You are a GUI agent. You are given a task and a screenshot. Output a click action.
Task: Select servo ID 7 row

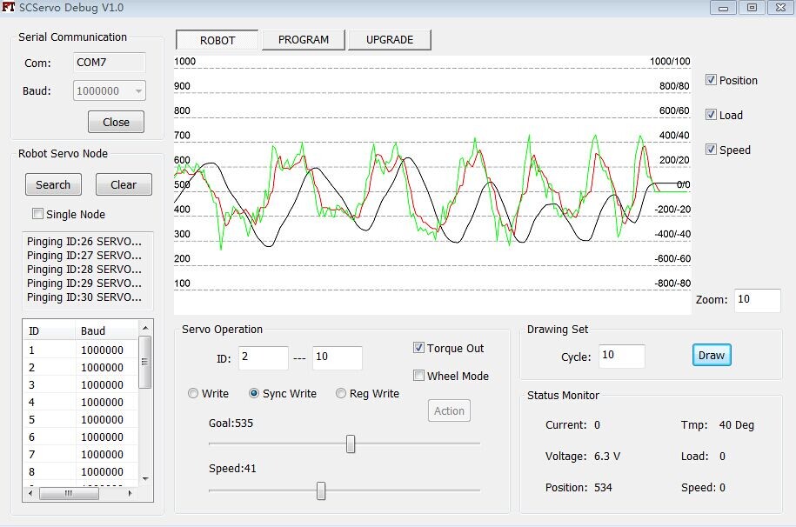[80, 455]
